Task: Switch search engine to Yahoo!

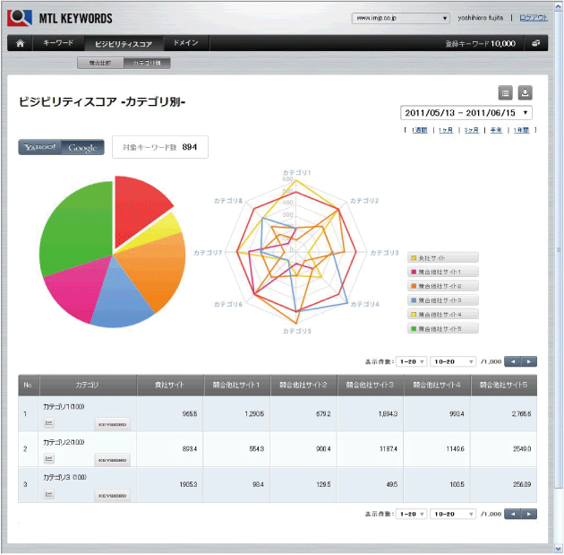Action: click(39, 148)
